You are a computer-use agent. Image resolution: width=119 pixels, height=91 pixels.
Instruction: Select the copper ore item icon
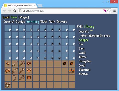(8, 64)
